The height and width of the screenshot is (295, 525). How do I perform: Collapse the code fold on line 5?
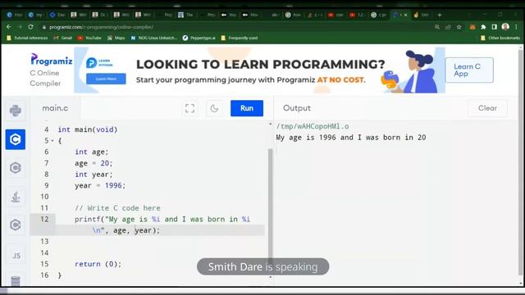tap(52, 141)
